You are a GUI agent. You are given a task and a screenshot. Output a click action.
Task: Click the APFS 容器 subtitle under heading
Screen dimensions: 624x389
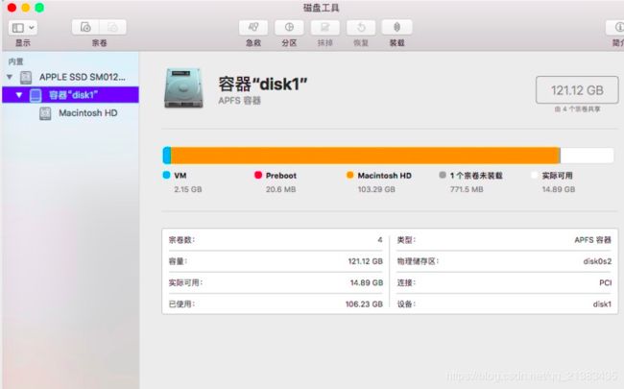[x=239, y=101]
